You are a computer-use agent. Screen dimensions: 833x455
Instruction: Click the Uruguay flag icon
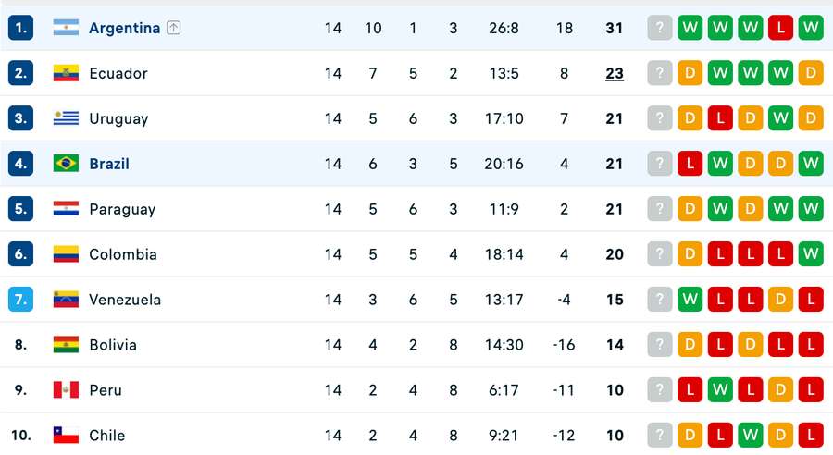[66, 117]
